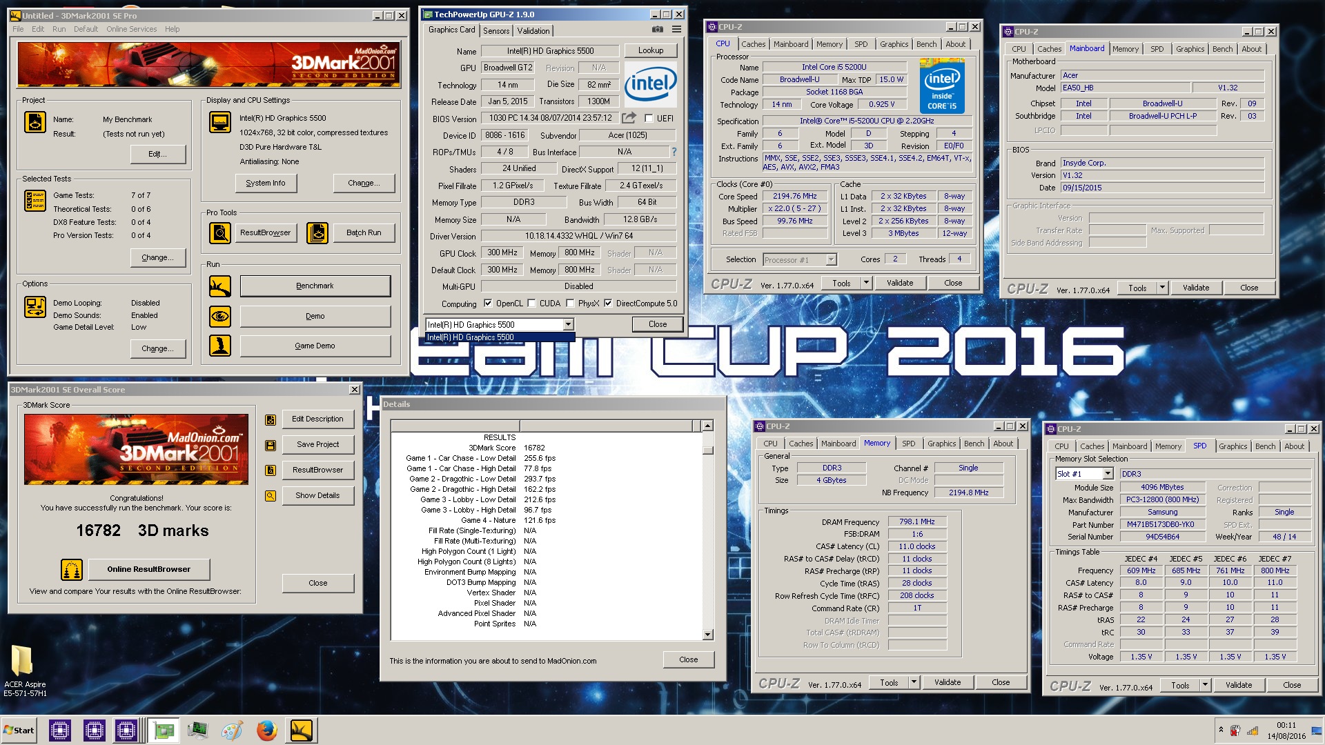Click the Show Details magnifier icon

coord(271,496)
